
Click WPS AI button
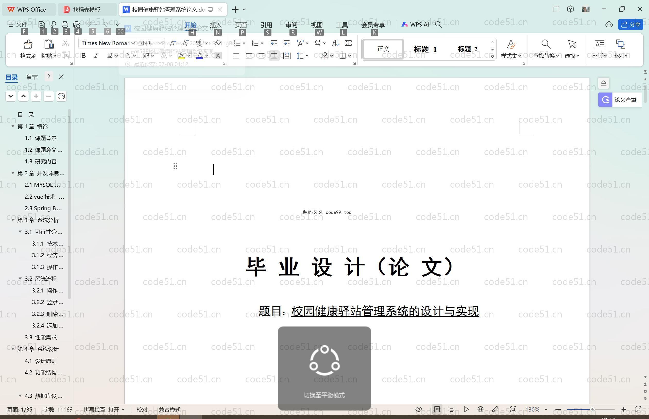coord(415,25)
